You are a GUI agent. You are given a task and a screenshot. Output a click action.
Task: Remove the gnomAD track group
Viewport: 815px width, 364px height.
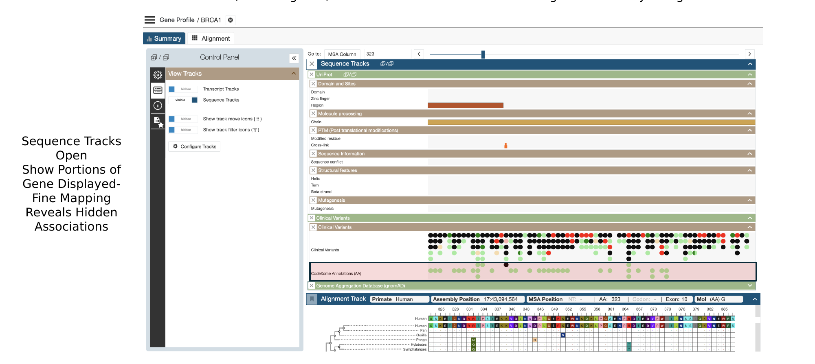pos(312,286)
